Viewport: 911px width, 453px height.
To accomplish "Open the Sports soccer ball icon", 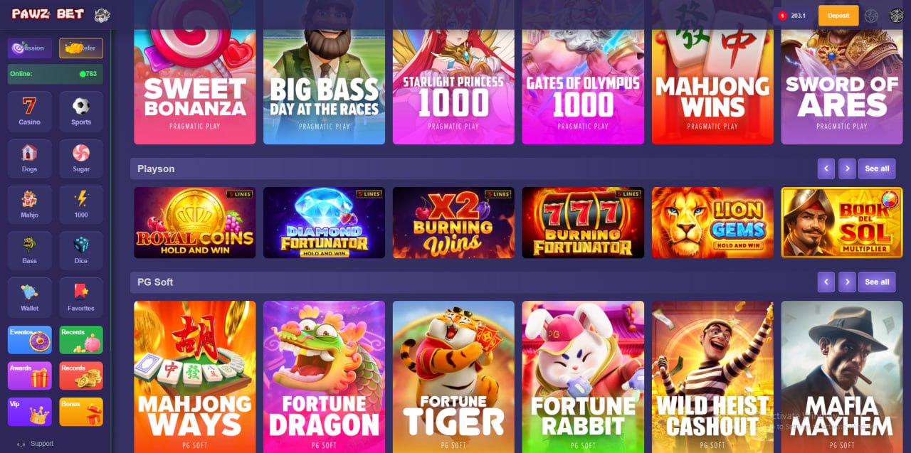I will pyautogui.click(x=81, y=112).
